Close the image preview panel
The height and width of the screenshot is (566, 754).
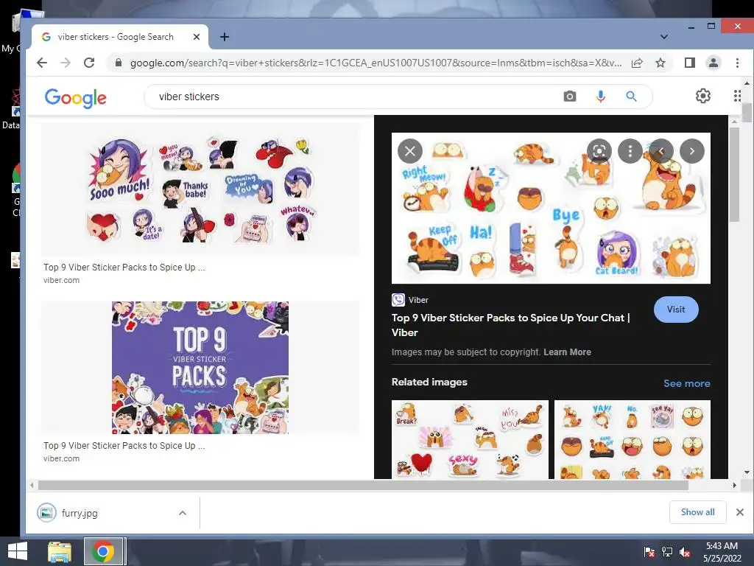coord(410,151)
